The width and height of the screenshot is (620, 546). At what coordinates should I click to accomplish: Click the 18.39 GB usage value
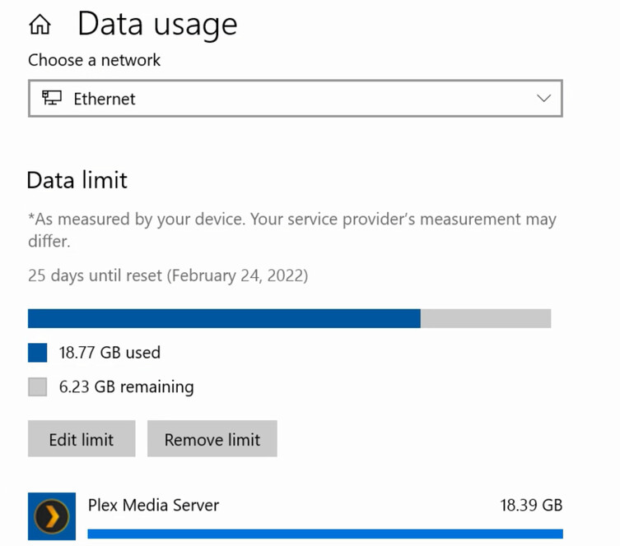click(531, 505)
